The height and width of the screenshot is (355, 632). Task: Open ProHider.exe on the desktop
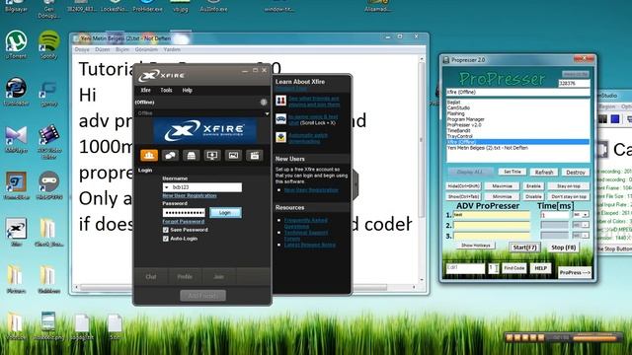(x=147, y=6)
